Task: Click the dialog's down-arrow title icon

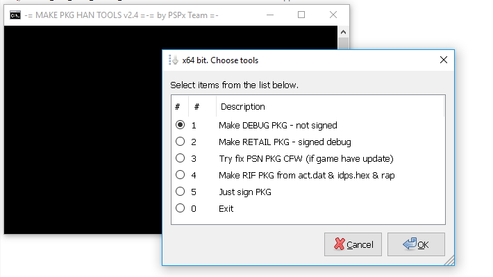Action: tap(173, 60)
